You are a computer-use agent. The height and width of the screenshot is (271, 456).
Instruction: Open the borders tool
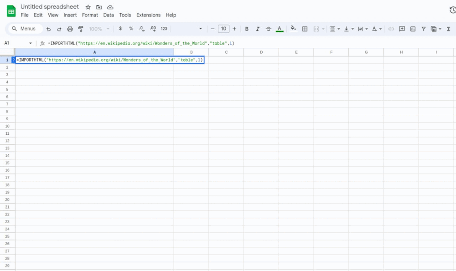[305, 28]
